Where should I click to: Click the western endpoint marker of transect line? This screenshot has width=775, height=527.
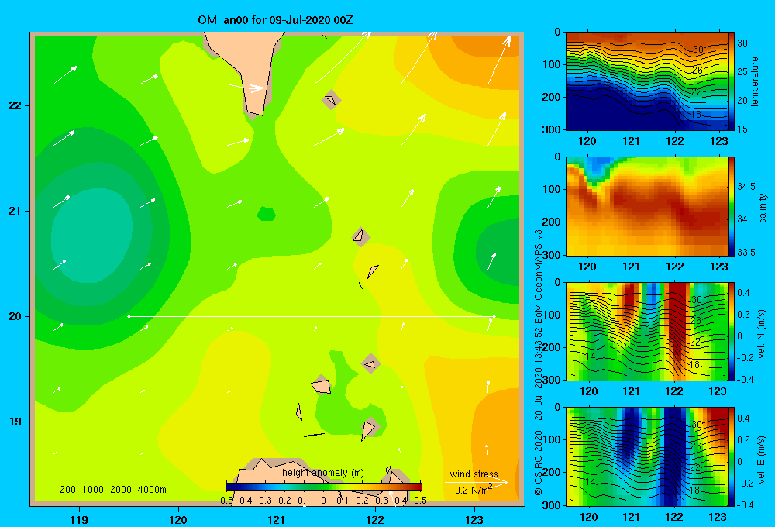click(x=129, y=316)
